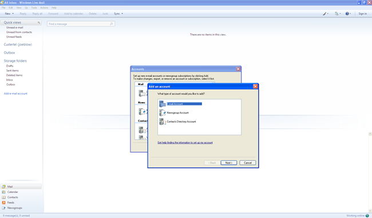Click the Mail icon in bottom navigation
The image size is (372, 218).
[4, 187]
